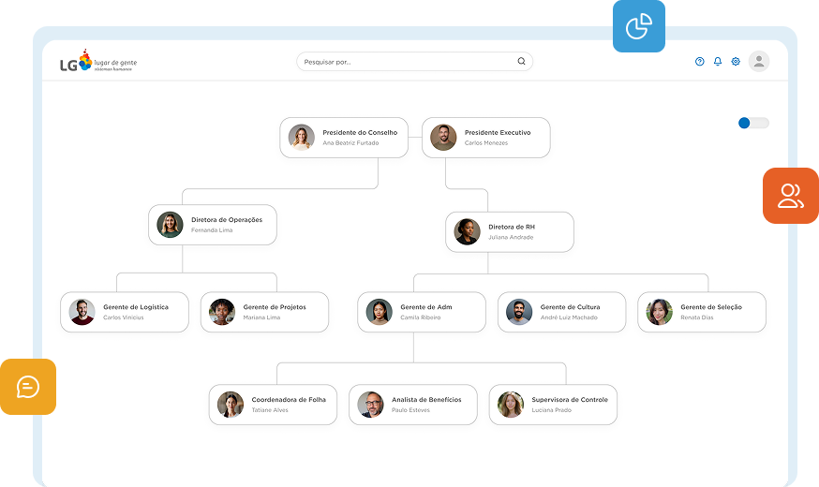The width and height of the screenshot is (819, 487).
Task: Open the user profile avatar
Action: pos(759,62)
